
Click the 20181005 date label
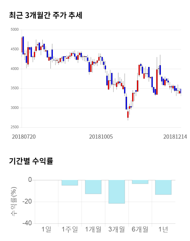[x=101, y=137]
